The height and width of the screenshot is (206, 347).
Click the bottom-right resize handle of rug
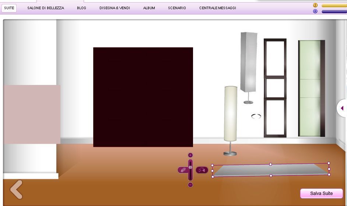click(x=329, y=175)
